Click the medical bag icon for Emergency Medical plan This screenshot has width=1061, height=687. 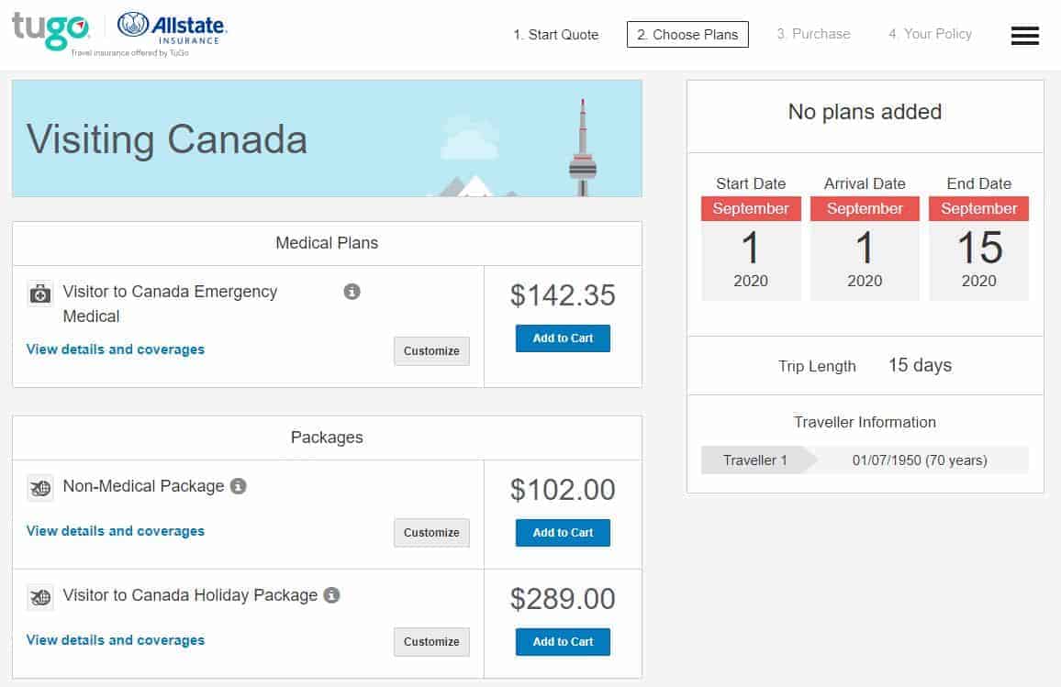tap(39, 294)
